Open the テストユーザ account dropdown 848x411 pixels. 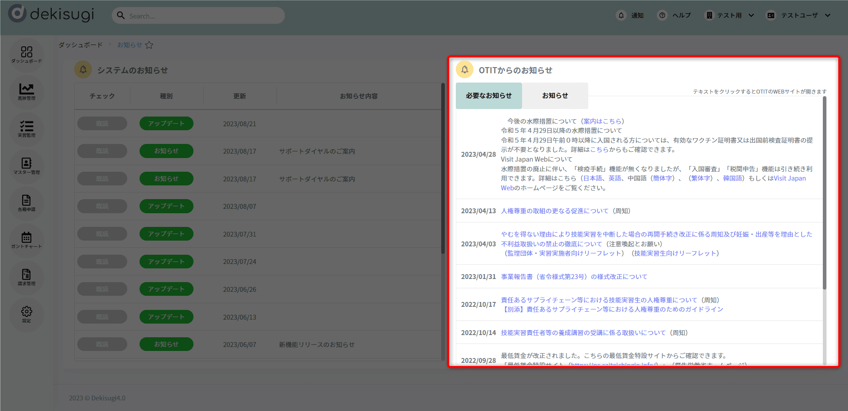pyautogui.click(x=799, y=15)
